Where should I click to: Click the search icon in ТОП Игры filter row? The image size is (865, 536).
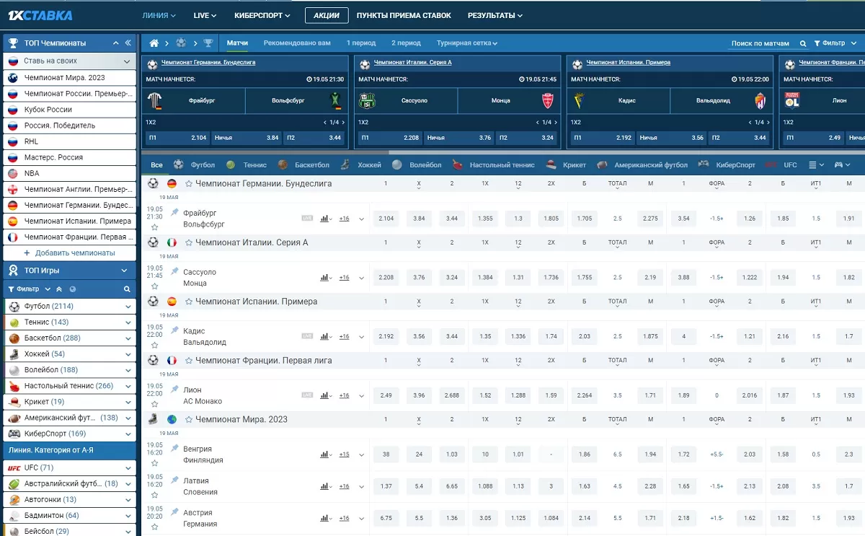point(127,289)
